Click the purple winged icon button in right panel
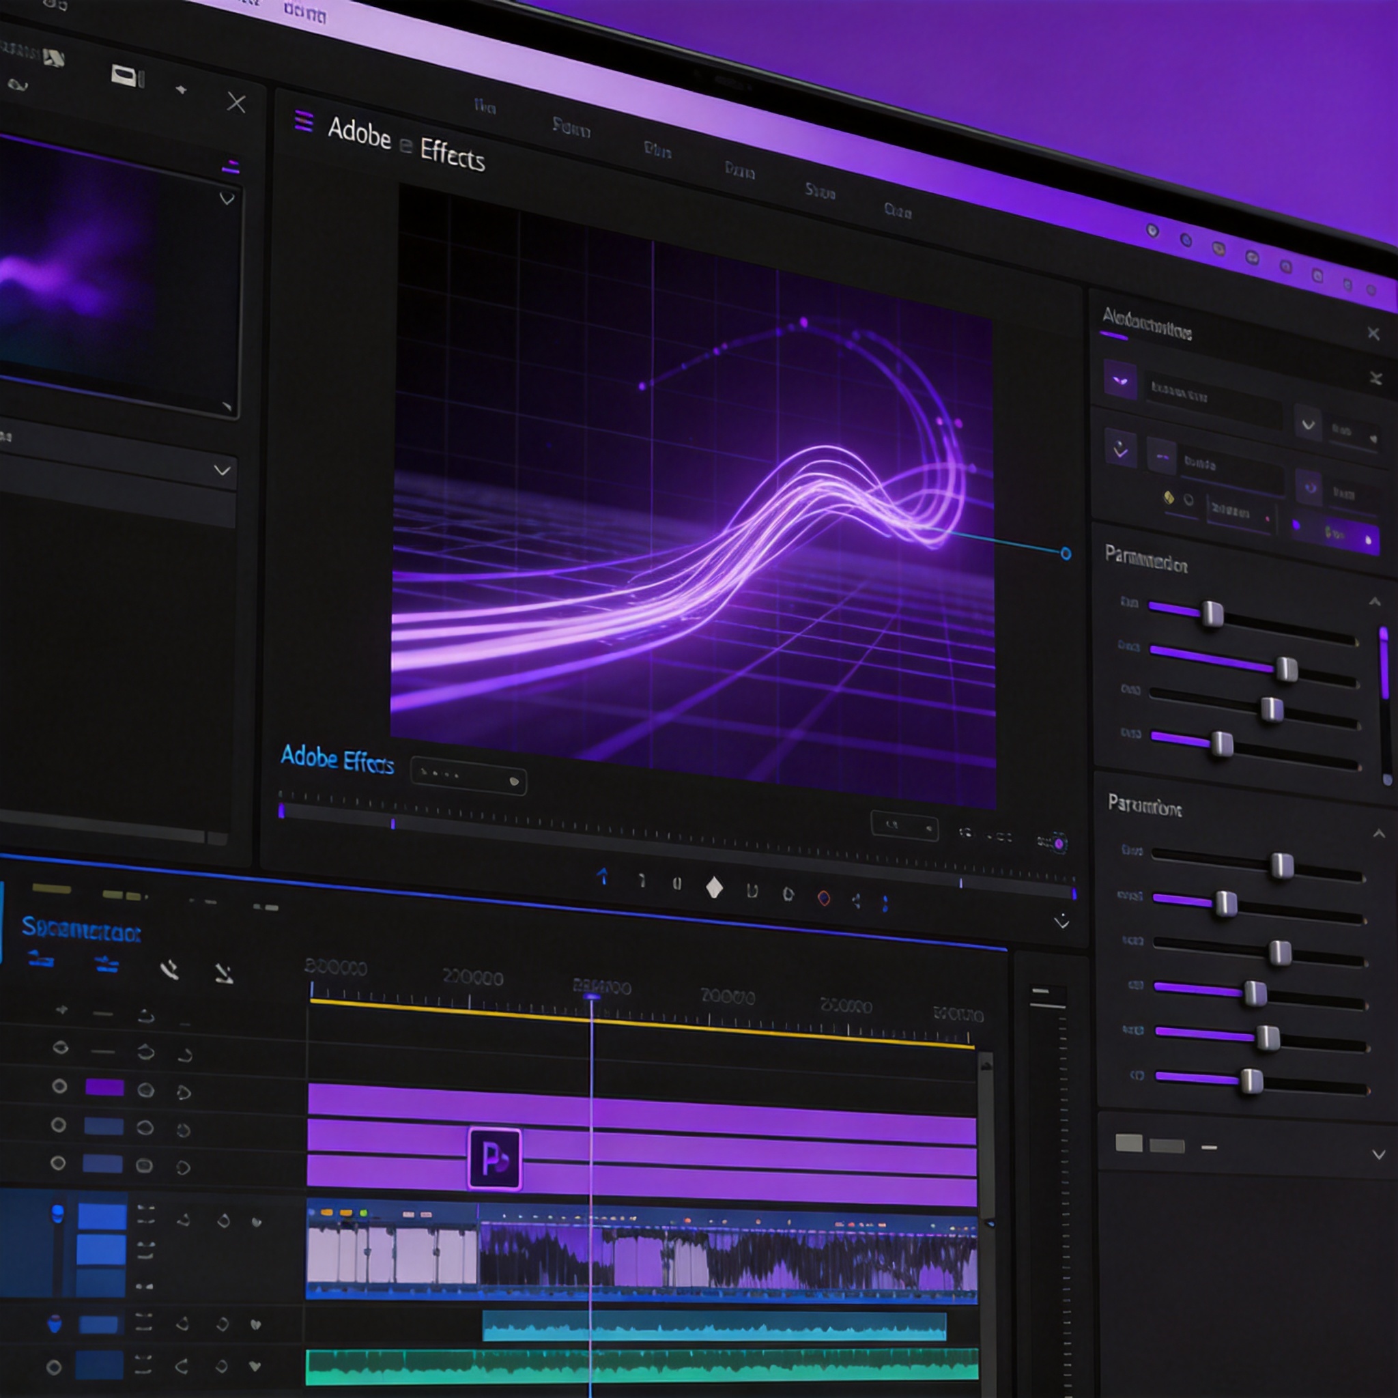The height and width of the screenshot is (1398, 1398). (1120, 381)
